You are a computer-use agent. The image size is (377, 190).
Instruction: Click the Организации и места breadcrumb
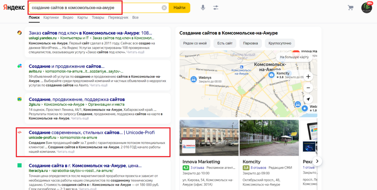click(x=106, y=104)
